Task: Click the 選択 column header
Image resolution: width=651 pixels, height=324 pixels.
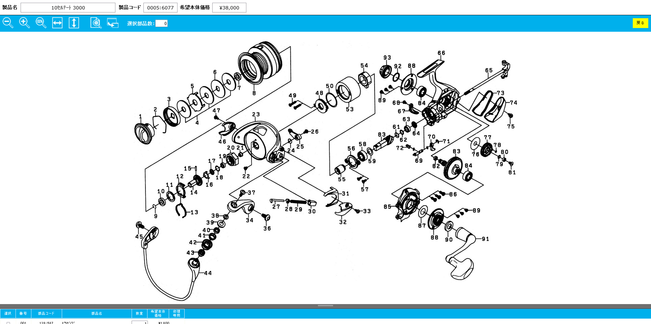Action: click(8, 314)
